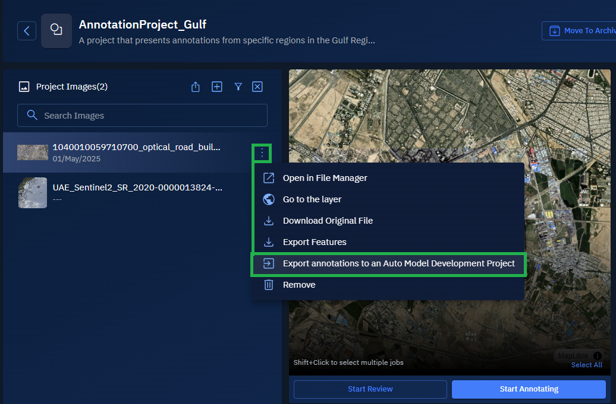Click the add image plus icon
The width and height of the screenshot is (616, 404).
coord(217,87)
